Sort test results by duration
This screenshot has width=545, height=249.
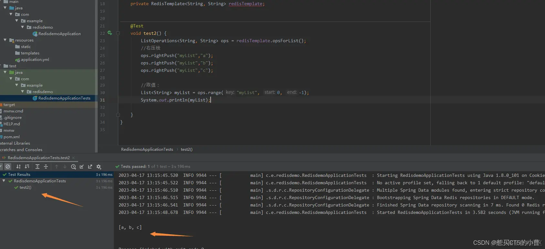pyautogui.click(x=27, y=167)
